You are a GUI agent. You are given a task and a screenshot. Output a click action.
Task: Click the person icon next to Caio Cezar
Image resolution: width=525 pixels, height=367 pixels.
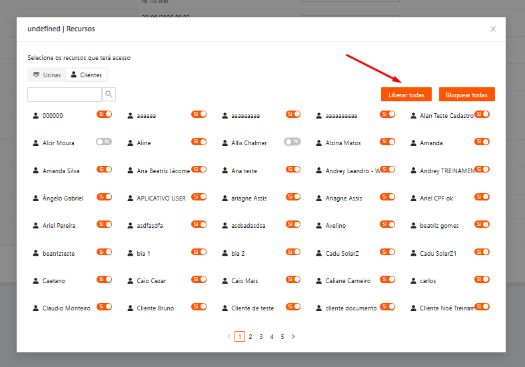tap(130, 281)
